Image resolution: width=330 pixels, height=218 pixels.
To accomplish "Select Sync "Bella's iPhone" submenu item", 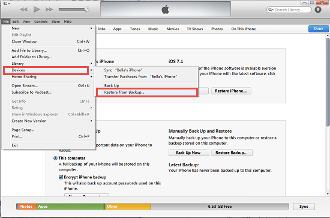I will pyautogui.click(x=146, y=70).
